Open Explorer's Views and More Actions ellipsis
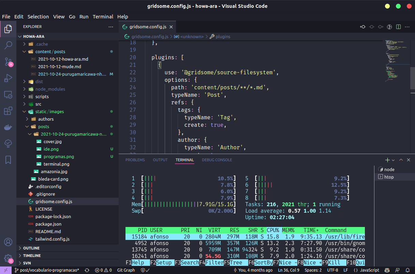This screenshot has width=415, height=274. point(111,27)
